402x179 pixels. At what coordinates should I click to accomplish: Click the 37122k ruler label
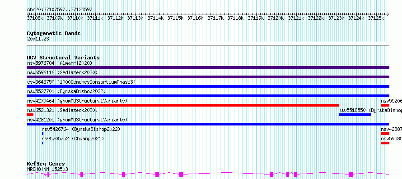click(316, 18)
